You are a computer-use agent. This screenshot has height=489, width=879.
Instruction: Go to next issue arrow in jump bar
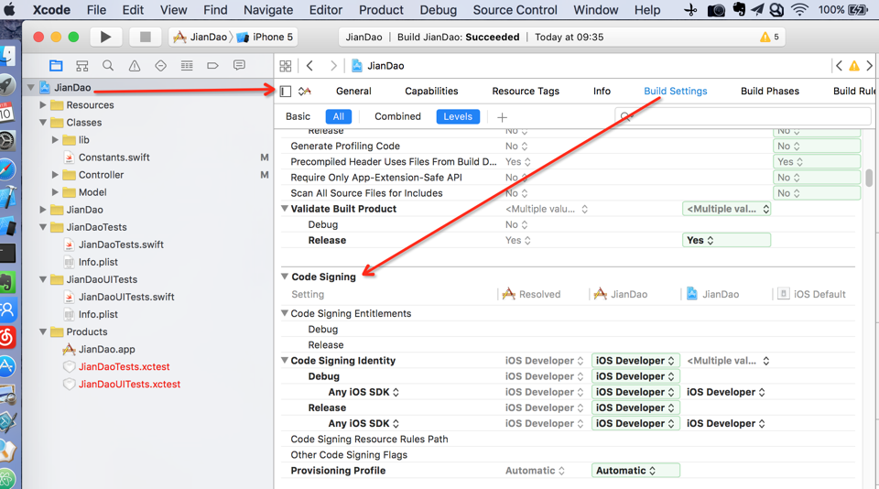tap(870, 66)
